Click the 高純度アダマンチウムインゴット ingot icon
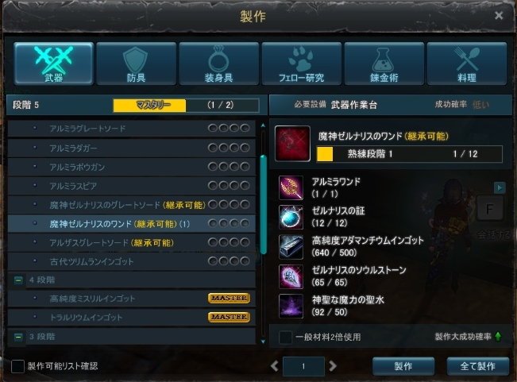 tap(291, 247)
